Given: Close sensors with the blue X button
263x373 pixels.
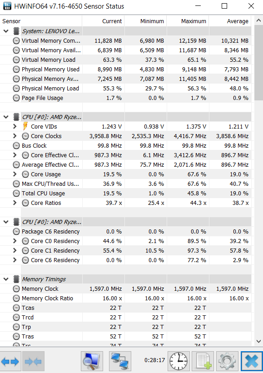Looking at the screenshot, I should 252,361.
